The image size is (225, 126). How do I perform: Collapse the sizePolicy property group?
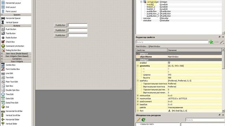click(x=138, y=80)
